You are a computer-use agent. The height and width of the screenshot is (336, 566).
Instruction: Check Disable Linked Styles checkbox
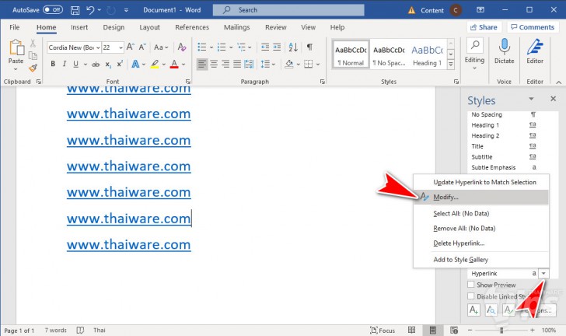coord(470,296)
